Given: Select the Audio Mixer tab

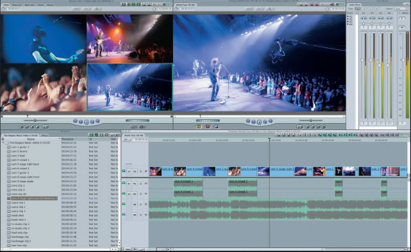Looking at the screenshot, I should 355,4.
